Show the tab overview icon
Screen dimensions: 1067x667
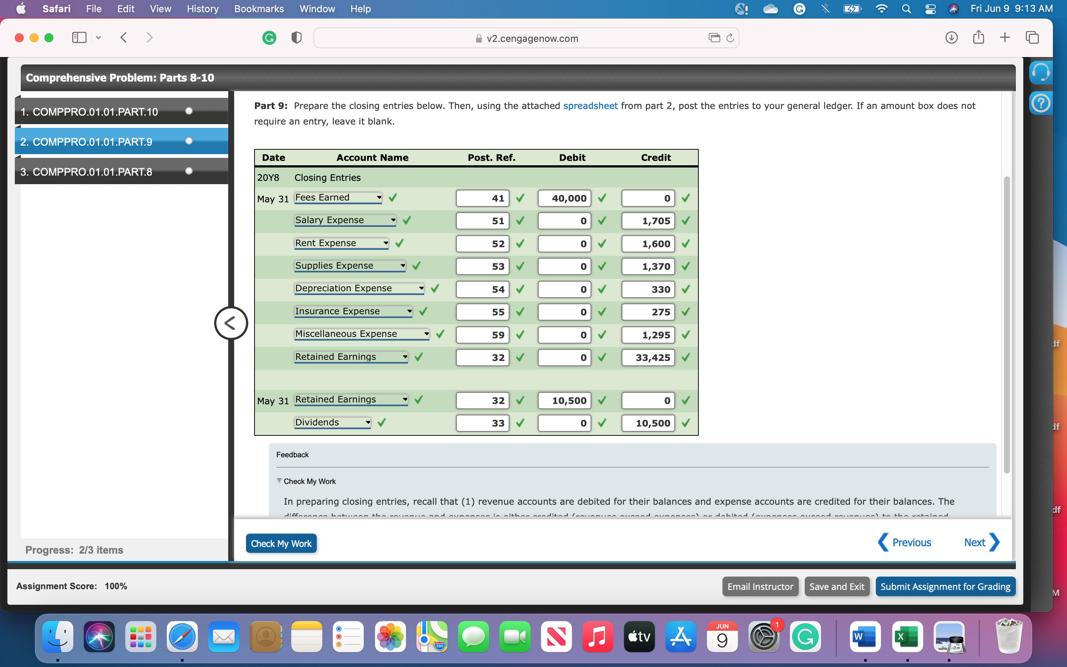point(1032,37)
